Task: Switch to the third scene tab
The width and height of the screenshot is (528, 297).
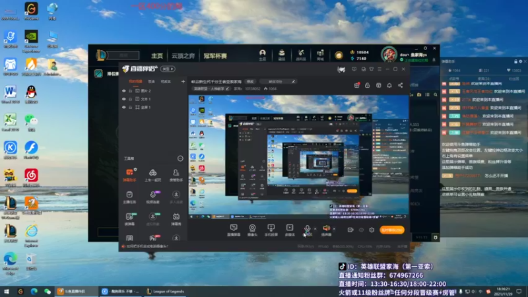Action: tap(166, 81)
